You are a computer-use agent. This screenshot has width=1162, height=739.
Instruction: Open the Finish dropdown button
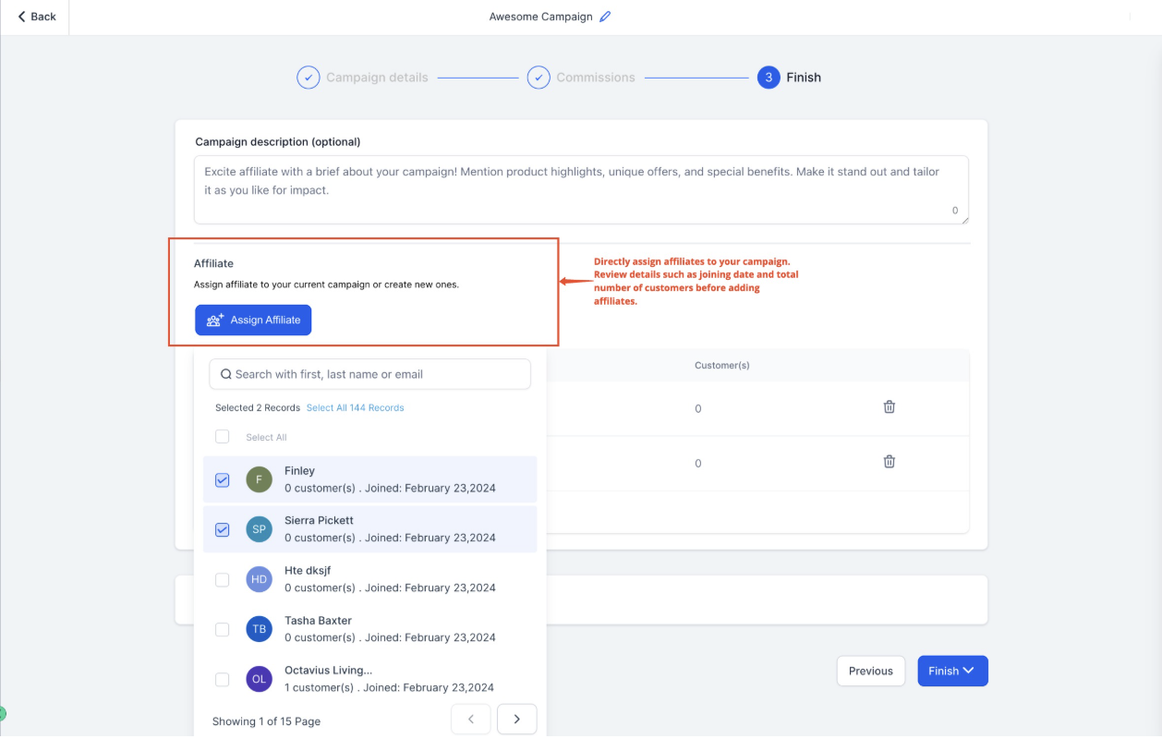[952, 671]
